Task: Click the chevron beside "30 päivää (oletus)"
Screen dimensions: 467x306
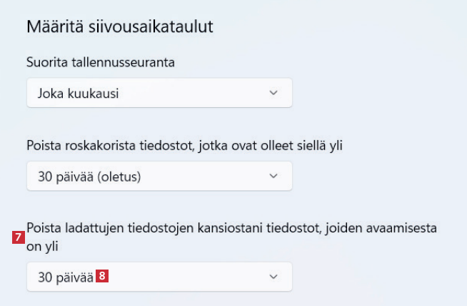Action: [273, 176]
